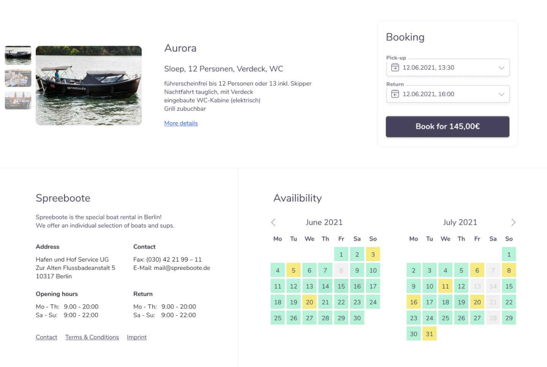Click the pick-up calendar icon
The image size is (547, 367).
[x=395, y=68]
